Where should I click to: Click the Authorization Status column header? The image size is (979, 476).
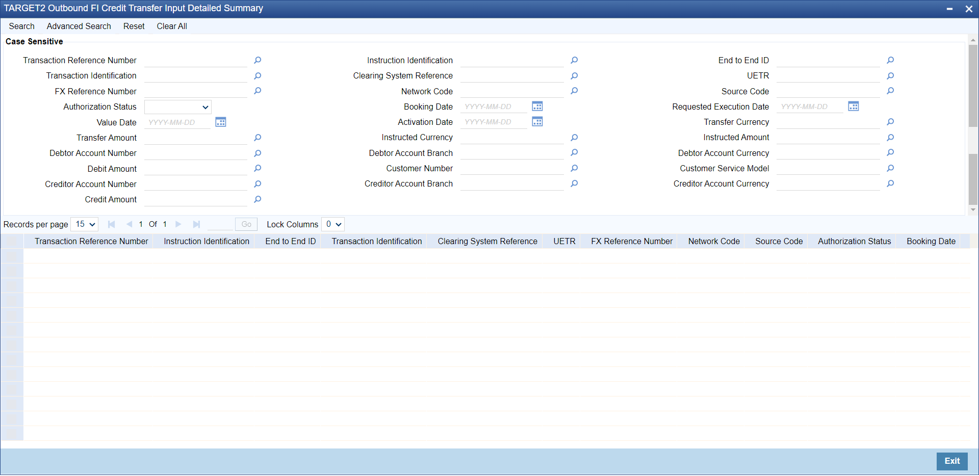pos(855,242)
